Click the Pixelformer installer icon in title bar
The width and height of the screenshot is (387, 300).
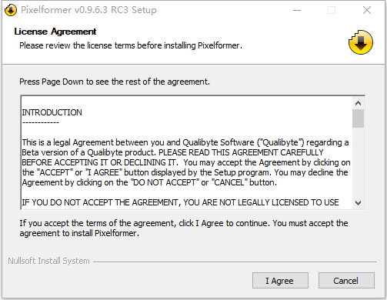pyautogui.click(x=11, y=10)
